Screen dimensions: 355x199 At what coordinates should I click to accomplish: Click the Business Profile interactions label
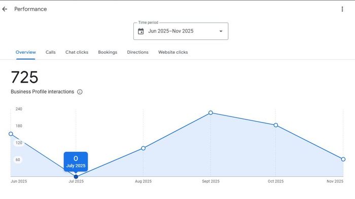click(x=42, y=92)
